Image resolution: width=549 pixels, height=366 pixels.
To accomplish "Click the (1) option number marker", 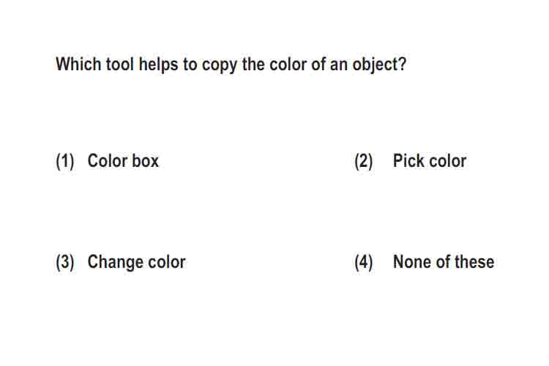I will [x=64, y=162].
